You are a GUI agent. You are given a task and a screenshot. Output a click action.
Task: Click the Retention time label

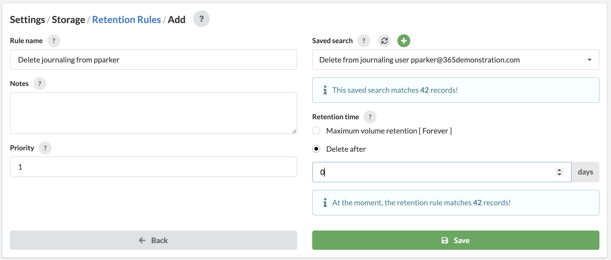pyautogui.click(x=336, y=117)
